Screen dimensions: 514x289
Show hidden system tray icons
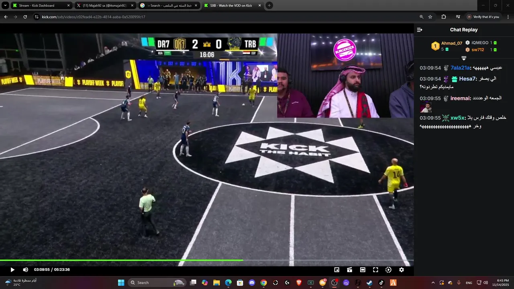coord(433,283)
